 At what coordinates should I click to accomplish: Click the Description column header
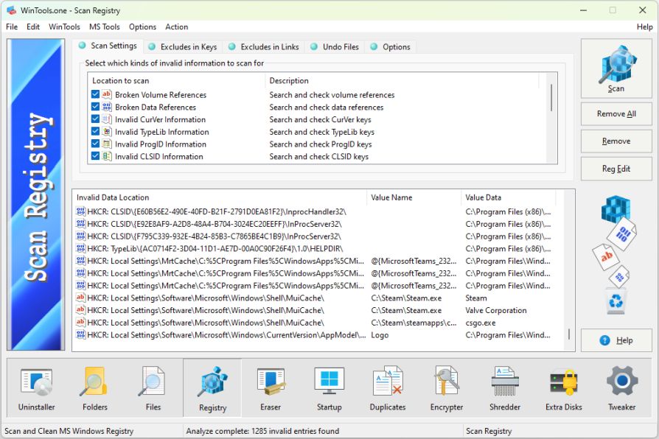401,81
